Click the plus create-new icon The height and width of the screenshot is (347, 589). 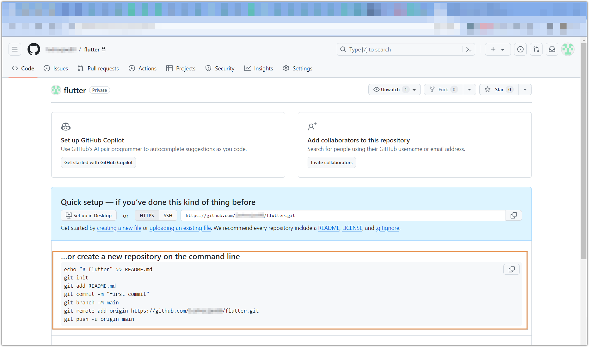coord(493,49)
